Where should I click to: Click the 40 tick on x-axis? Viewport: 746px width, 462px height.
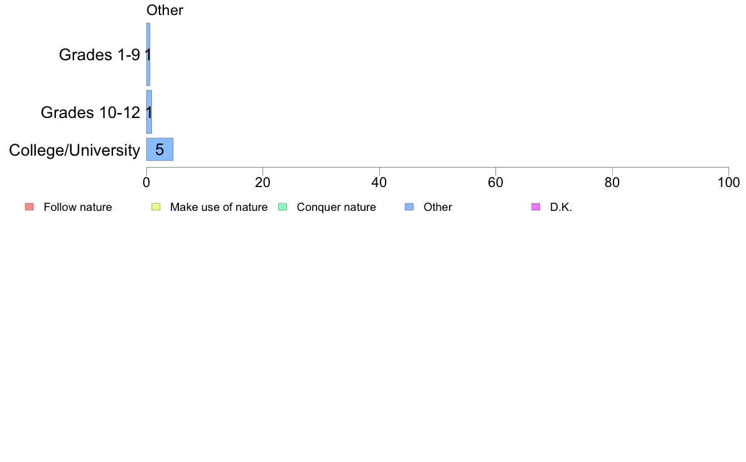[x=379, y=182]
